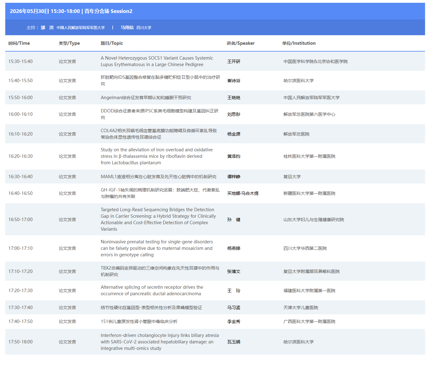This screenshot has height=365, width=426.
Task: Click institution 桂林医科大学第一附属医院
Action: (x=309, y=156)
